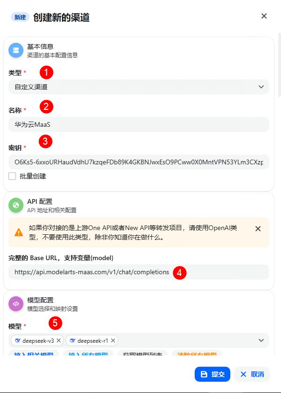The width and height of the screenshot is (281, 393).
Task: Remove the deepseek-v3 model tag
Action: click(x=59, y=340)
